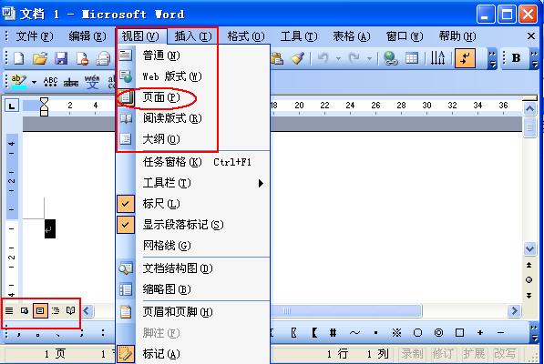Open symbol bar options chevron at bottom right
Viewport: 544px width, 364px height.
534,332
